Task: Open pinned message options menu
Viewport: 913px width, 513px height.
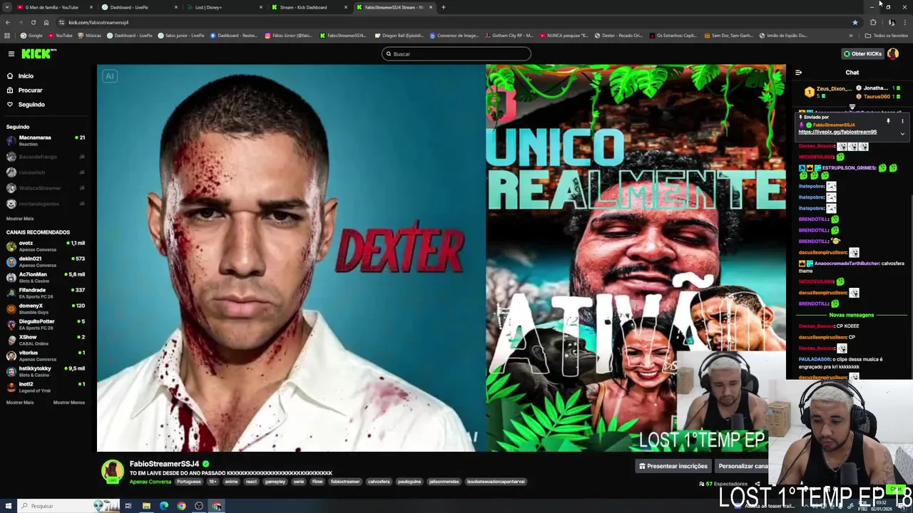Action: coord(902,121)
